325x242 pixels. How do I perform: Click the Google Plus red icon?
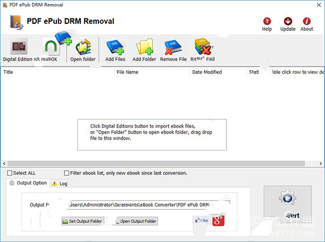(218, 220)
